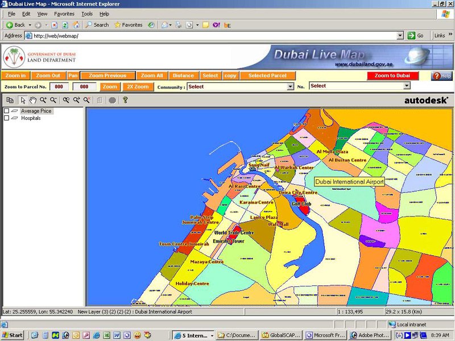Click the Copy icon in the Autodesk toolbar
Image resolution: width=455 pixels, height=341 pixels.
click(10, 101)
